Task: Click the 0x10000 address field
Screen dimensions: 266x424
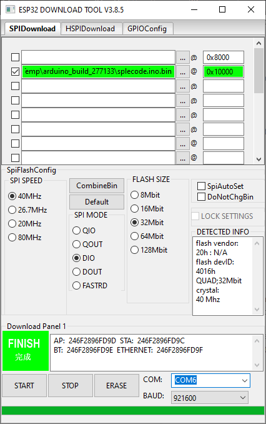Action: coord(224,72)
